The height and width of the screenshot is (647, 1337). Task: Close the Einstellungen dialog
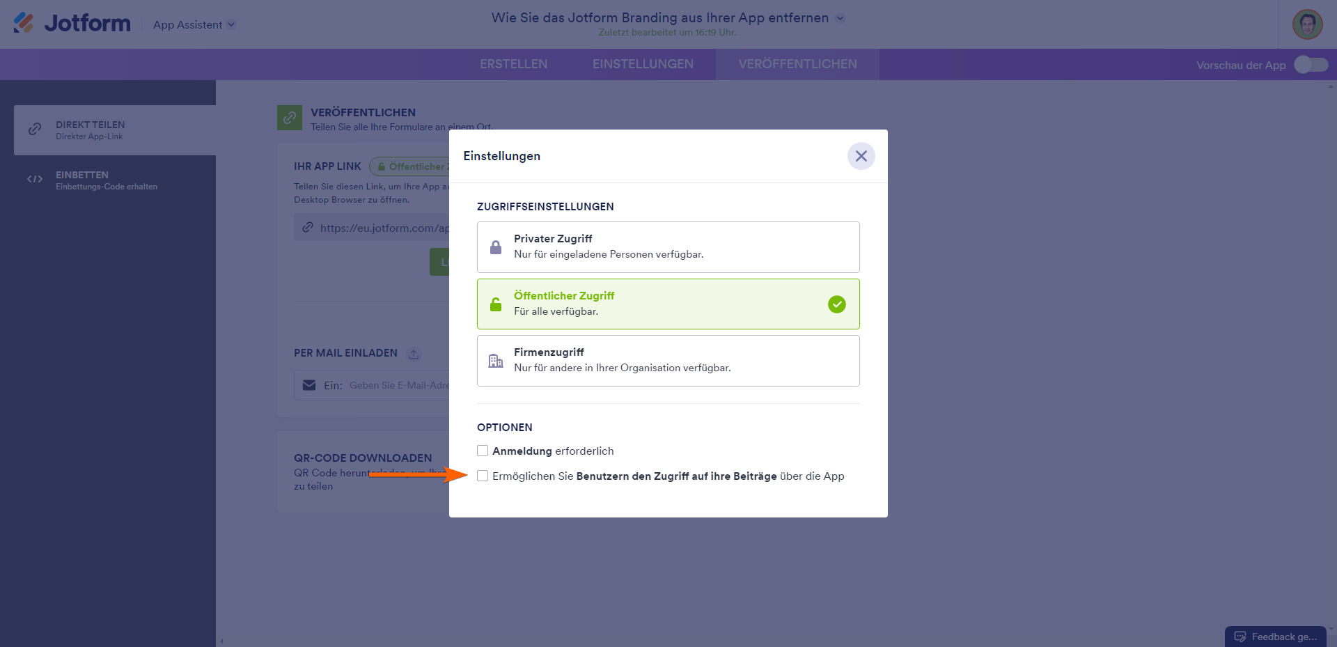[x=861, y=156]
